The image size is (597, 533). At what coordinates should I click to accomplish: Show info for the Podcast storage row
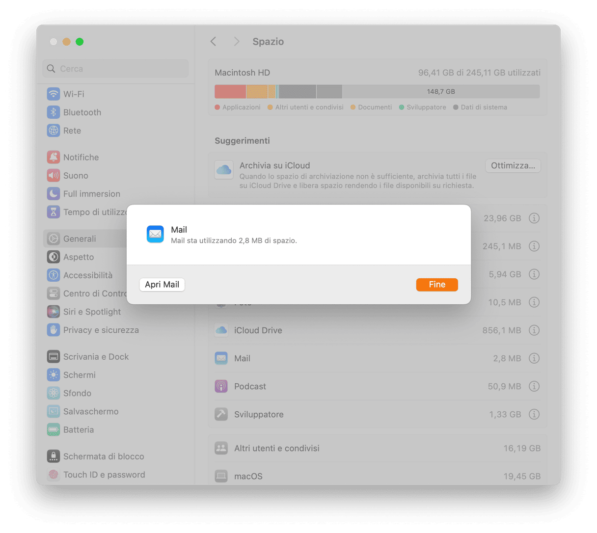point(534,386)
